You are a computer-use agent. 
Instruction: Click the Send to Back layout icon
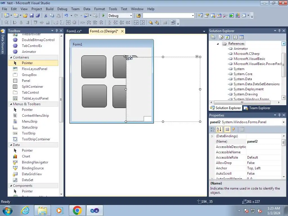click(x=157, y=22)
